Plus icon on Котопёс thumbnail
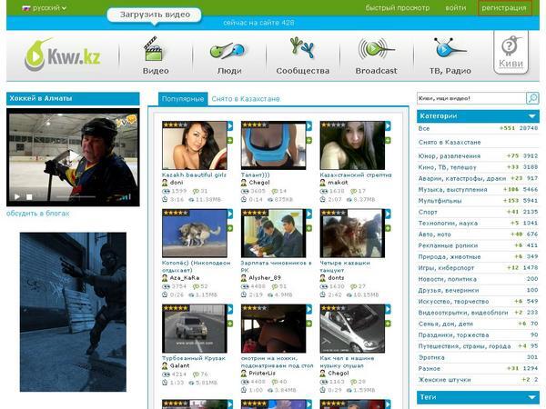Viewport: 546px width, 409px height. click(x=230, y=228)
